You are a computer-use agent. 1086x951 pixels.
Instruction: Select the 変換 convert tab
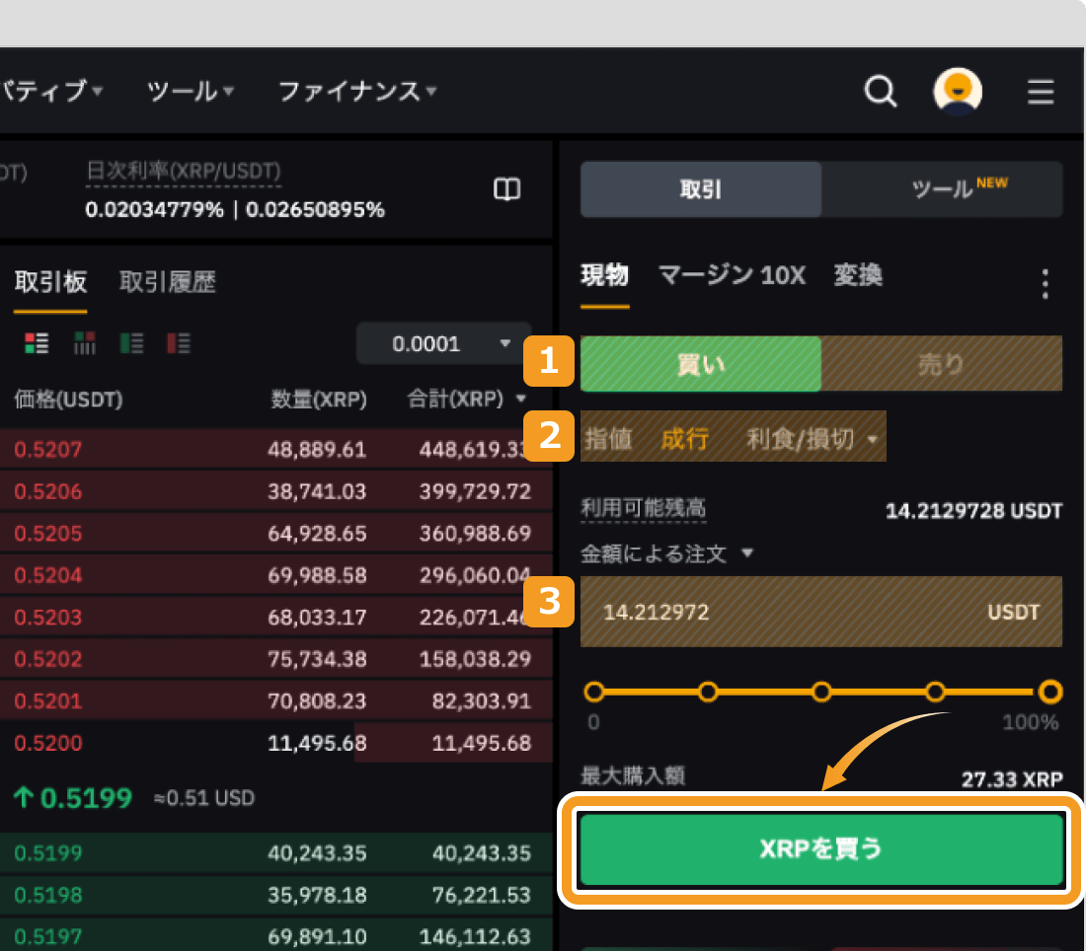[858, 275]
